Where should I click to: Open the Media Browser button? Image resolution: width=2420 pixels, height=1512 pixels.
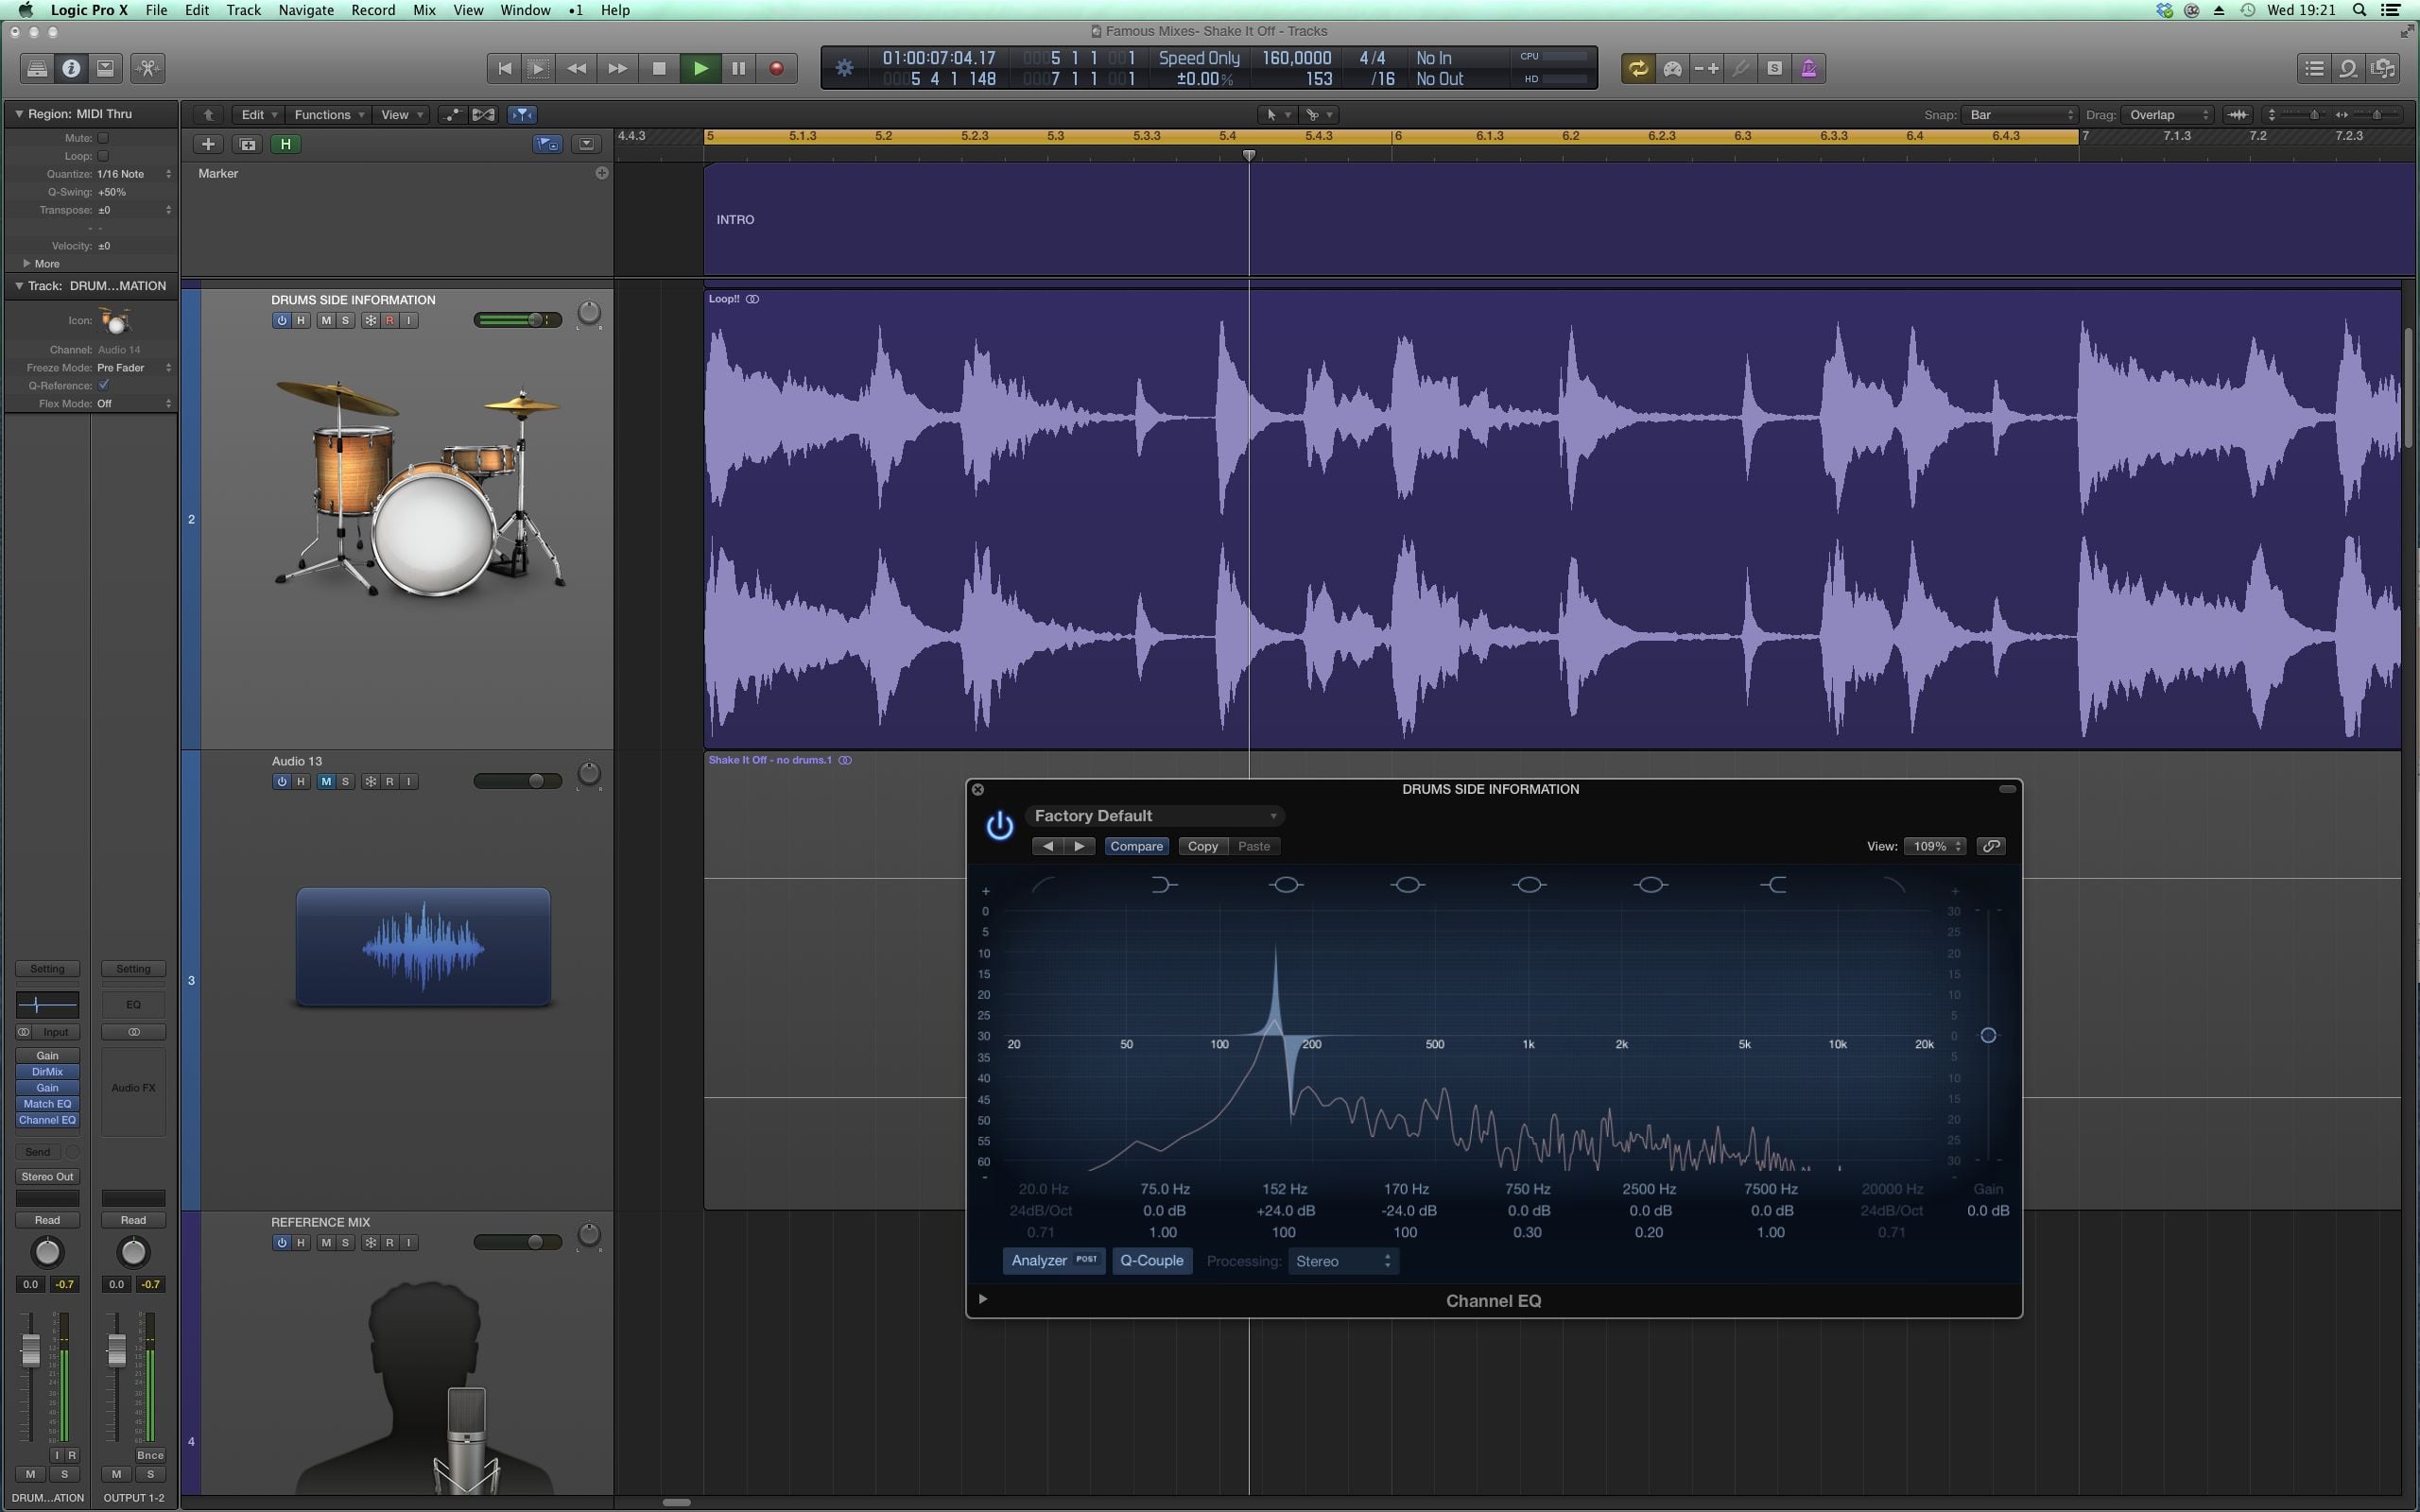2383,68
